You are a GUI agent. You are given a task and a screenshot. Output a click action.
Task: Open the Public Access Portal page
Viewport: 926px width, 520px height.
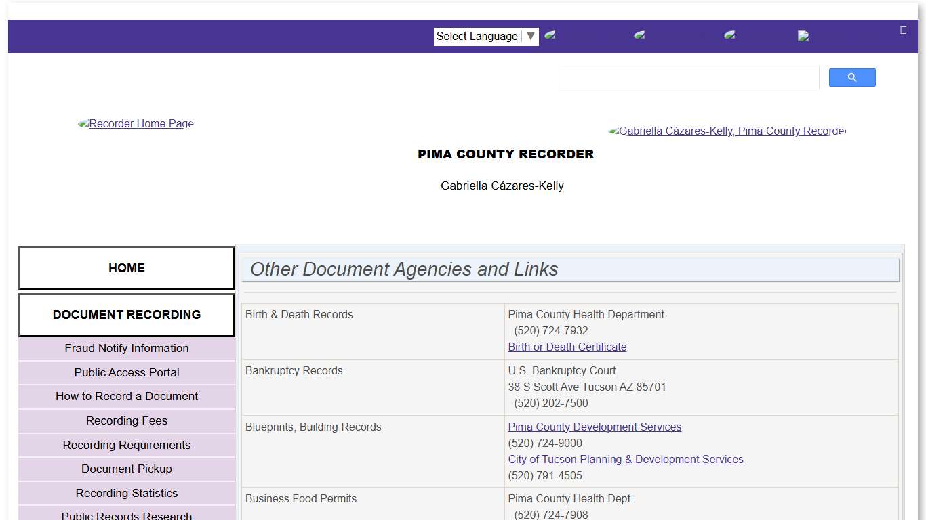click(x=126, y=372)
